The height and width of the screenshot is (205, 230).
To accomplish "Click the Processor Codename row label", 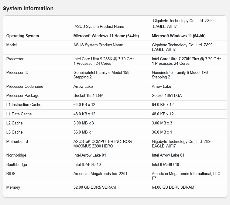I will pyautogui.click(x=25, y=86).
